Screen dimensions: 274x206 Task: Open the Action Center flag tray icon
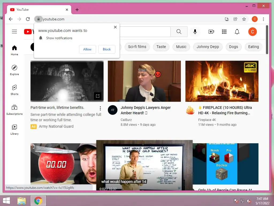pos(236,201)
